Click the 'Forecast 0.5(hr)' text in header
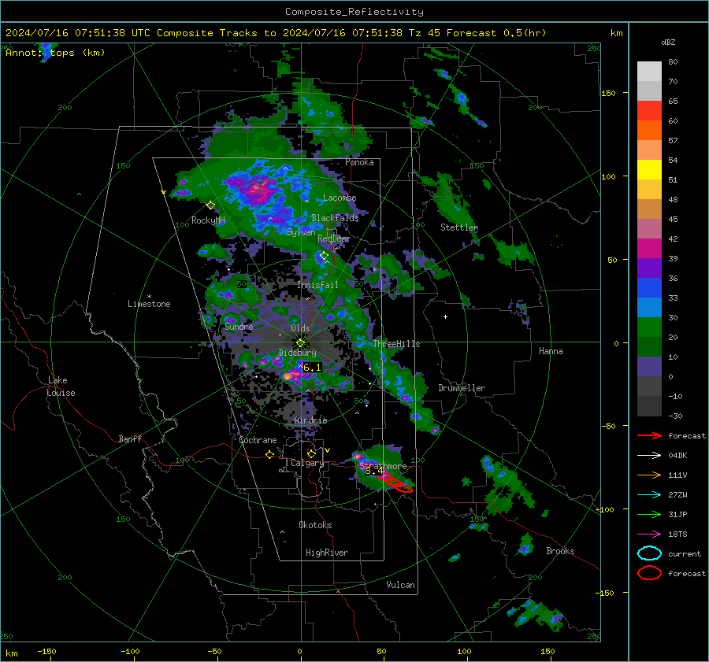This screenshot has width=709, height=662. (496, 33)
